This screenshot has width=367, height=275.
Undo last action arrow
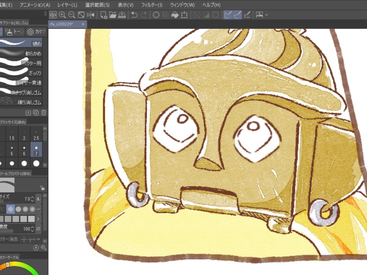coord(134,15)
